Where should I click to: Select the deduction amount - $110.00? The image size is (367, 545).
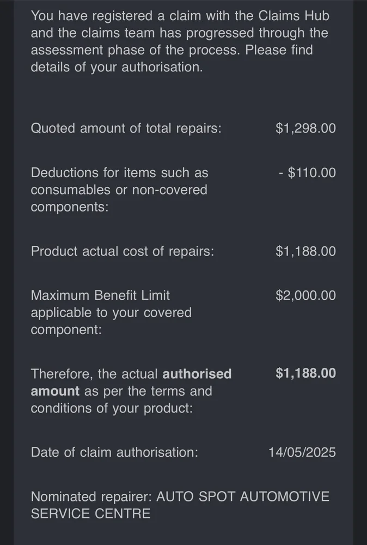pos(307,173)
